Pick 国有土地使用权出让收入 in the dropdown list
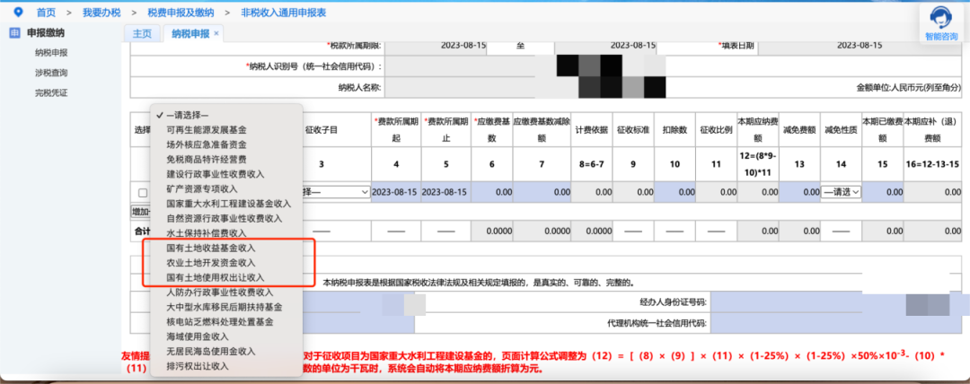 point(216,277)
